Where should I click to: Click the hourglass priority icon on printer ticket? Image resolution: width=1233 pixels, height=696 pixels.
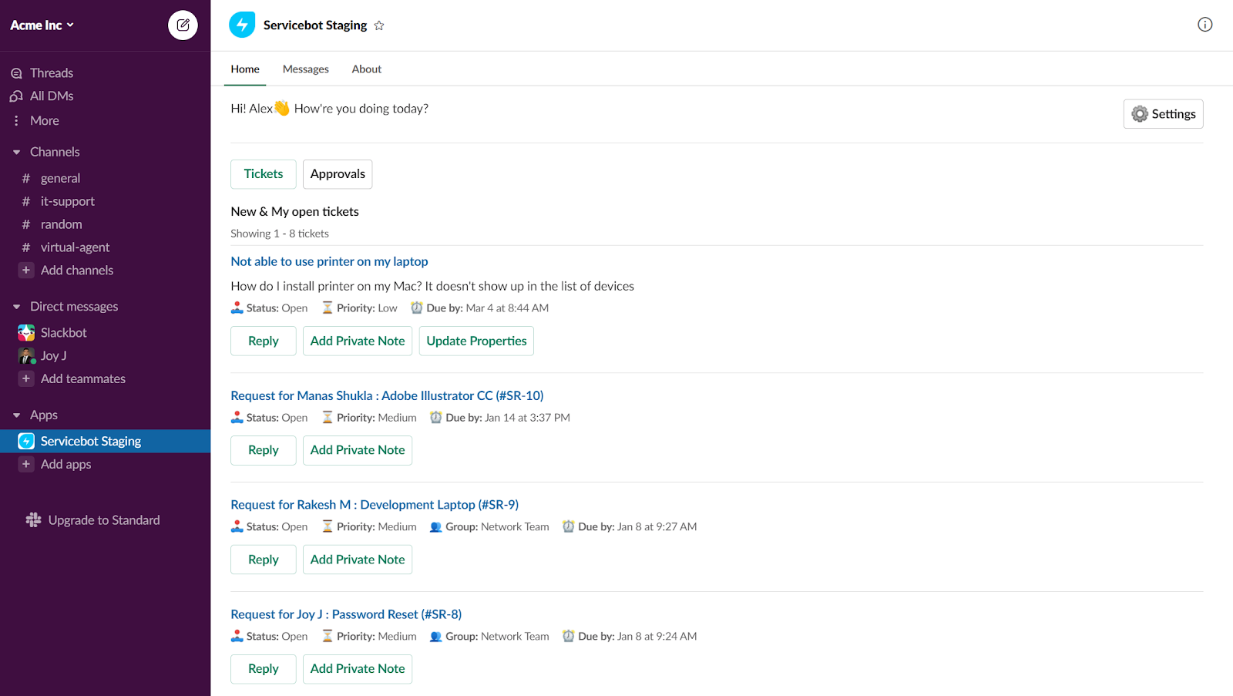(x=328, y=308)
